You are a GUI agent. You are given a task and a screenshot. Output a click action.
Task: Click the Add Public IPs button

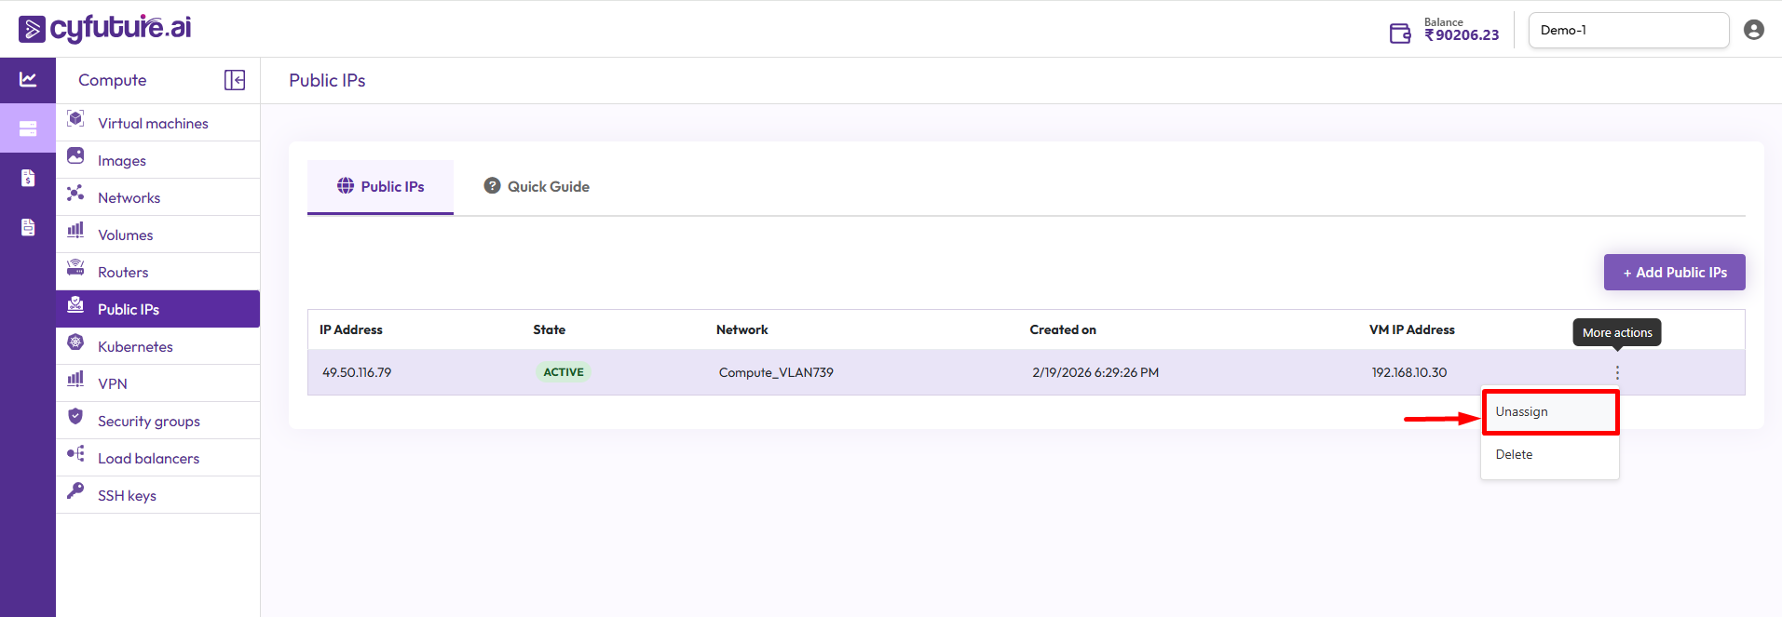point(1674,273)
